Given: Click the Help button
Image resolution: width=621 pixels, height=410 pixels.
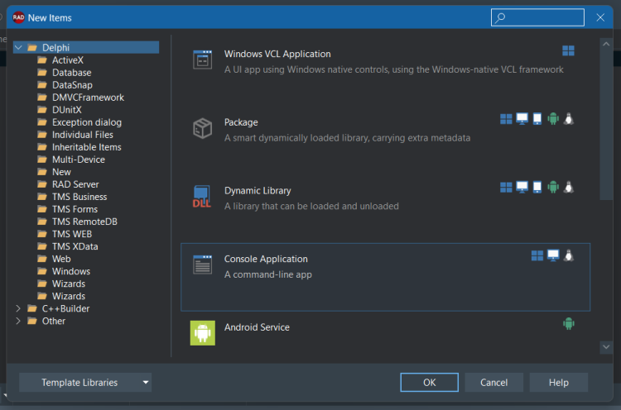Looking at the screenshot, I should coord(558,383).
